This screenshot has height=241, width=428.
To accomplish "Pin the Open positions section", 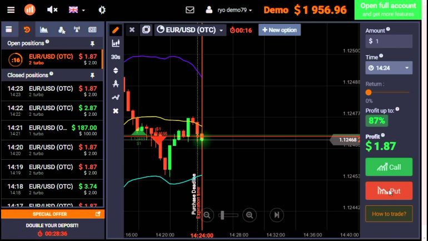I will tap(92, 43).
